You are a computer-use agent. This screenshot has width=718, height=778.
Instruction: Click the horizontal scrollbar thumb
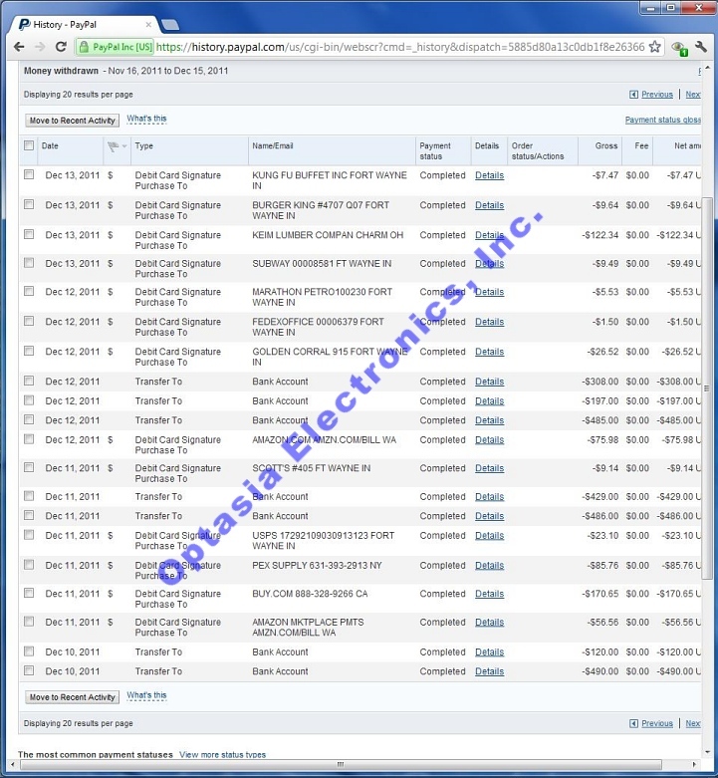tap(341, 764)
